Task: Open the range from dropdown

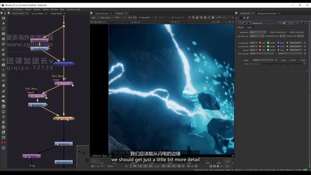Action: coord(300,36)
